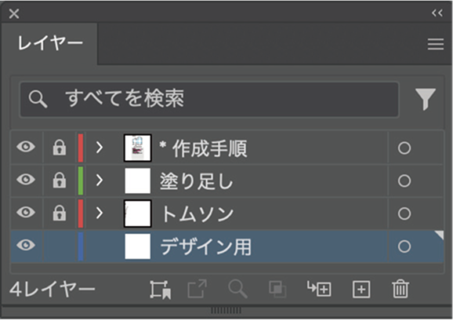The width and height of the screenshot is (453, 321).
Task: Select the レイヤー tab
Action: [x=49, y=44]
